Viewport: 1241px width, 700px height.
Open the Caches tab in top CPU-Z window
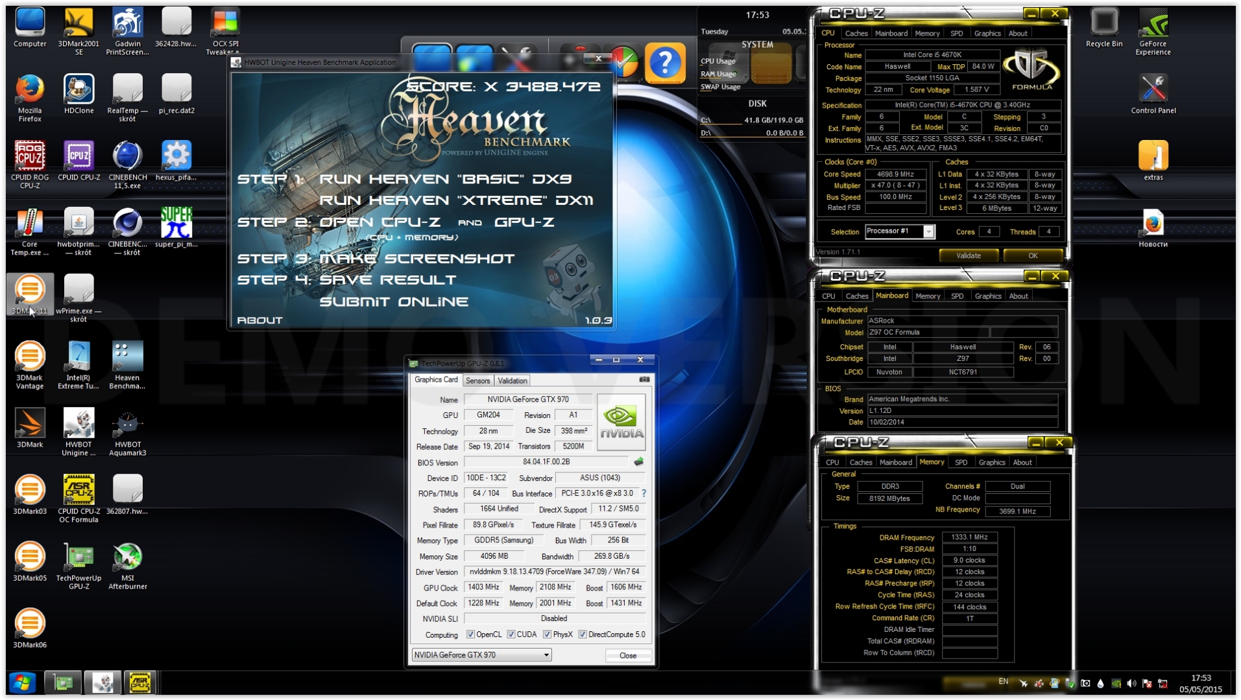856,34
